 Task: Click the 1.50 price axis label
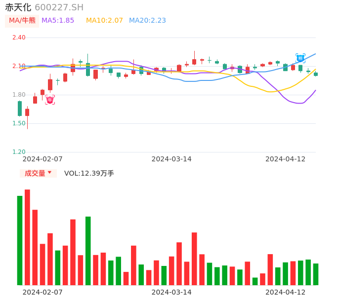(x=19, y=123)
